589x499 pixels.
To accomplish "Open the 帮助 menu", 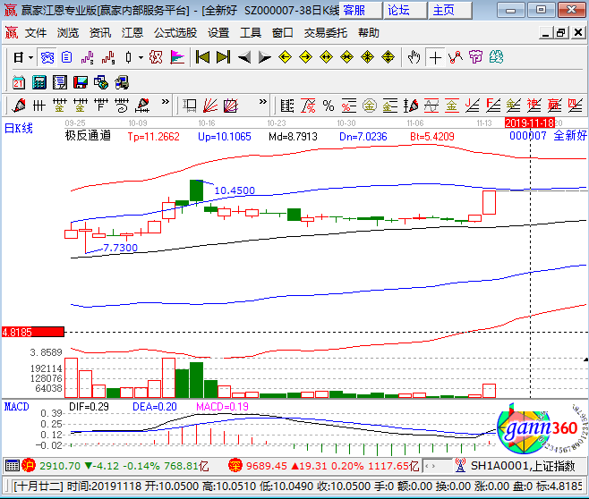I will 369,33.
